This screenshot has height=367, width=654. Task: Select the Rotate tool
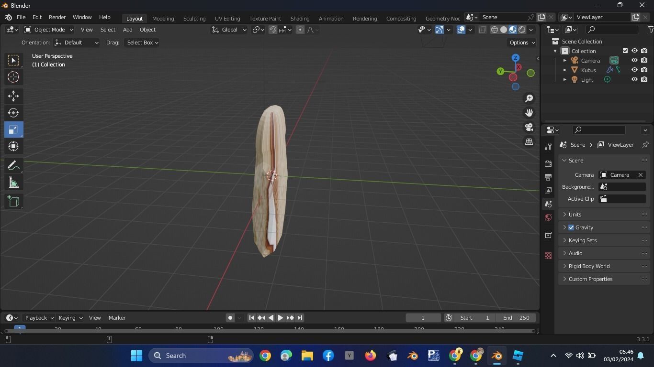pos(13,113)
